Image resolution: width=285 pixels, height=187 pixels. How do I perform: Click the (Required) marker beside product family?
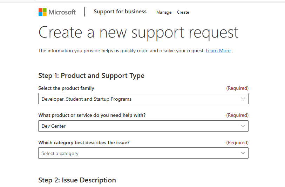pos(237,88)
